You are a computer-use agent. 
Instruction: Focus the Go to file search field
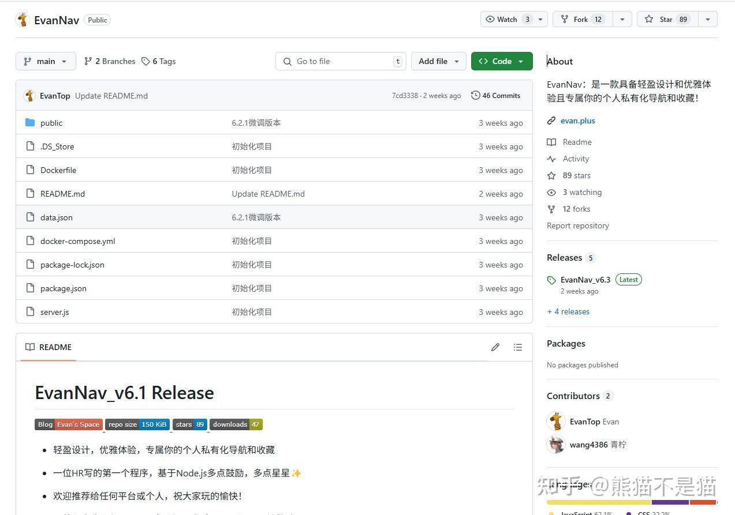click(341, 61)
